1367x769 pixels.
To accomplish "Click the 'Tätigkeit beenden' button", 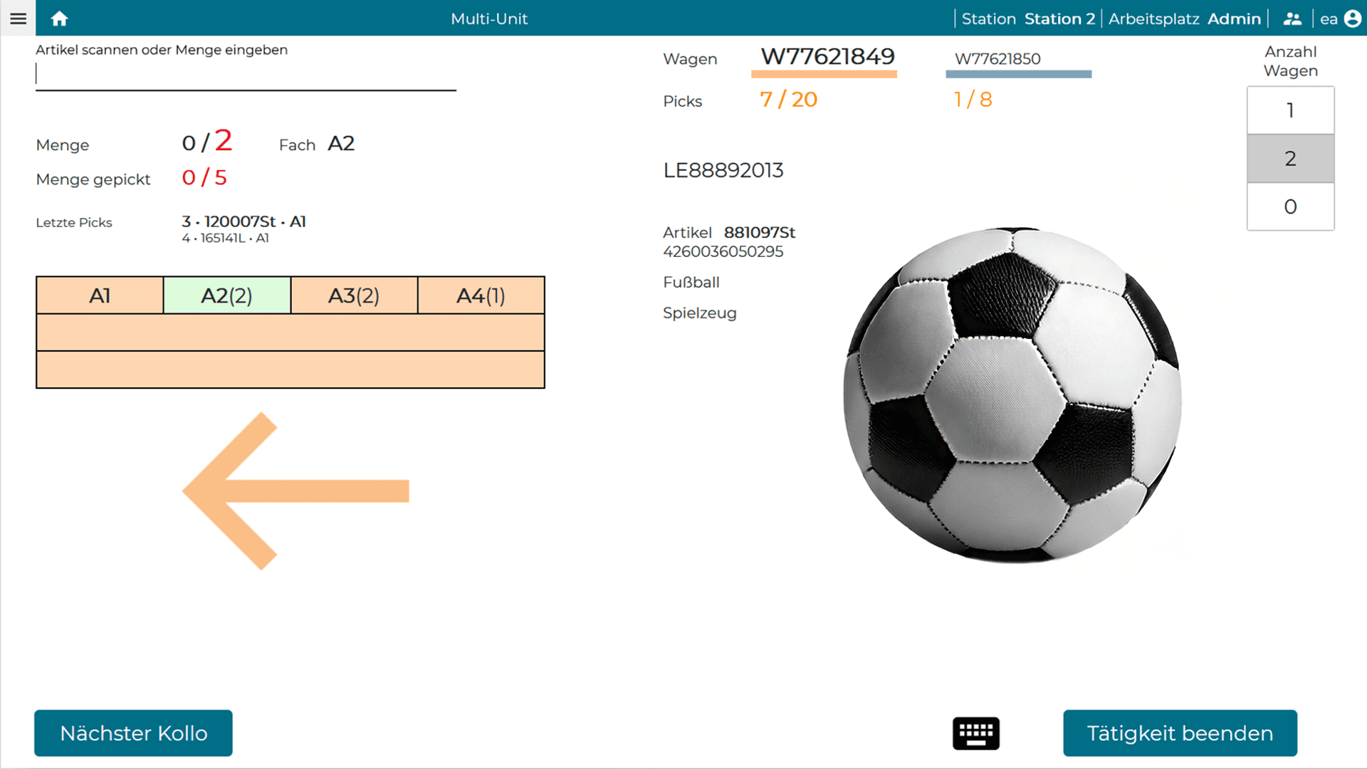I will click(x=1180, y=733).
